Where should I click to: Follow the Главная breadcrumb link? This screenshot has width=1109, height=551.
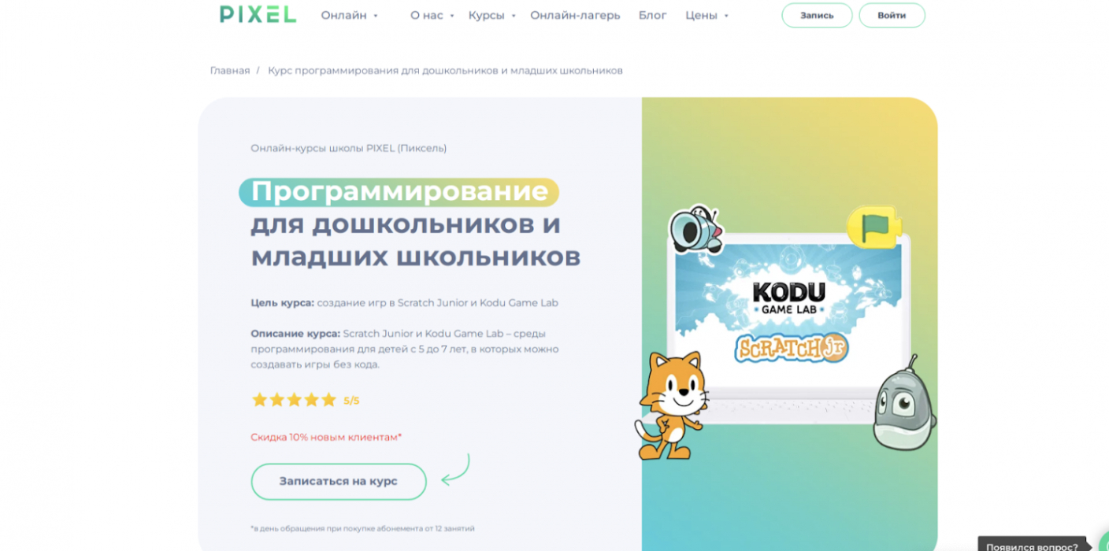(x=230, y=70)
